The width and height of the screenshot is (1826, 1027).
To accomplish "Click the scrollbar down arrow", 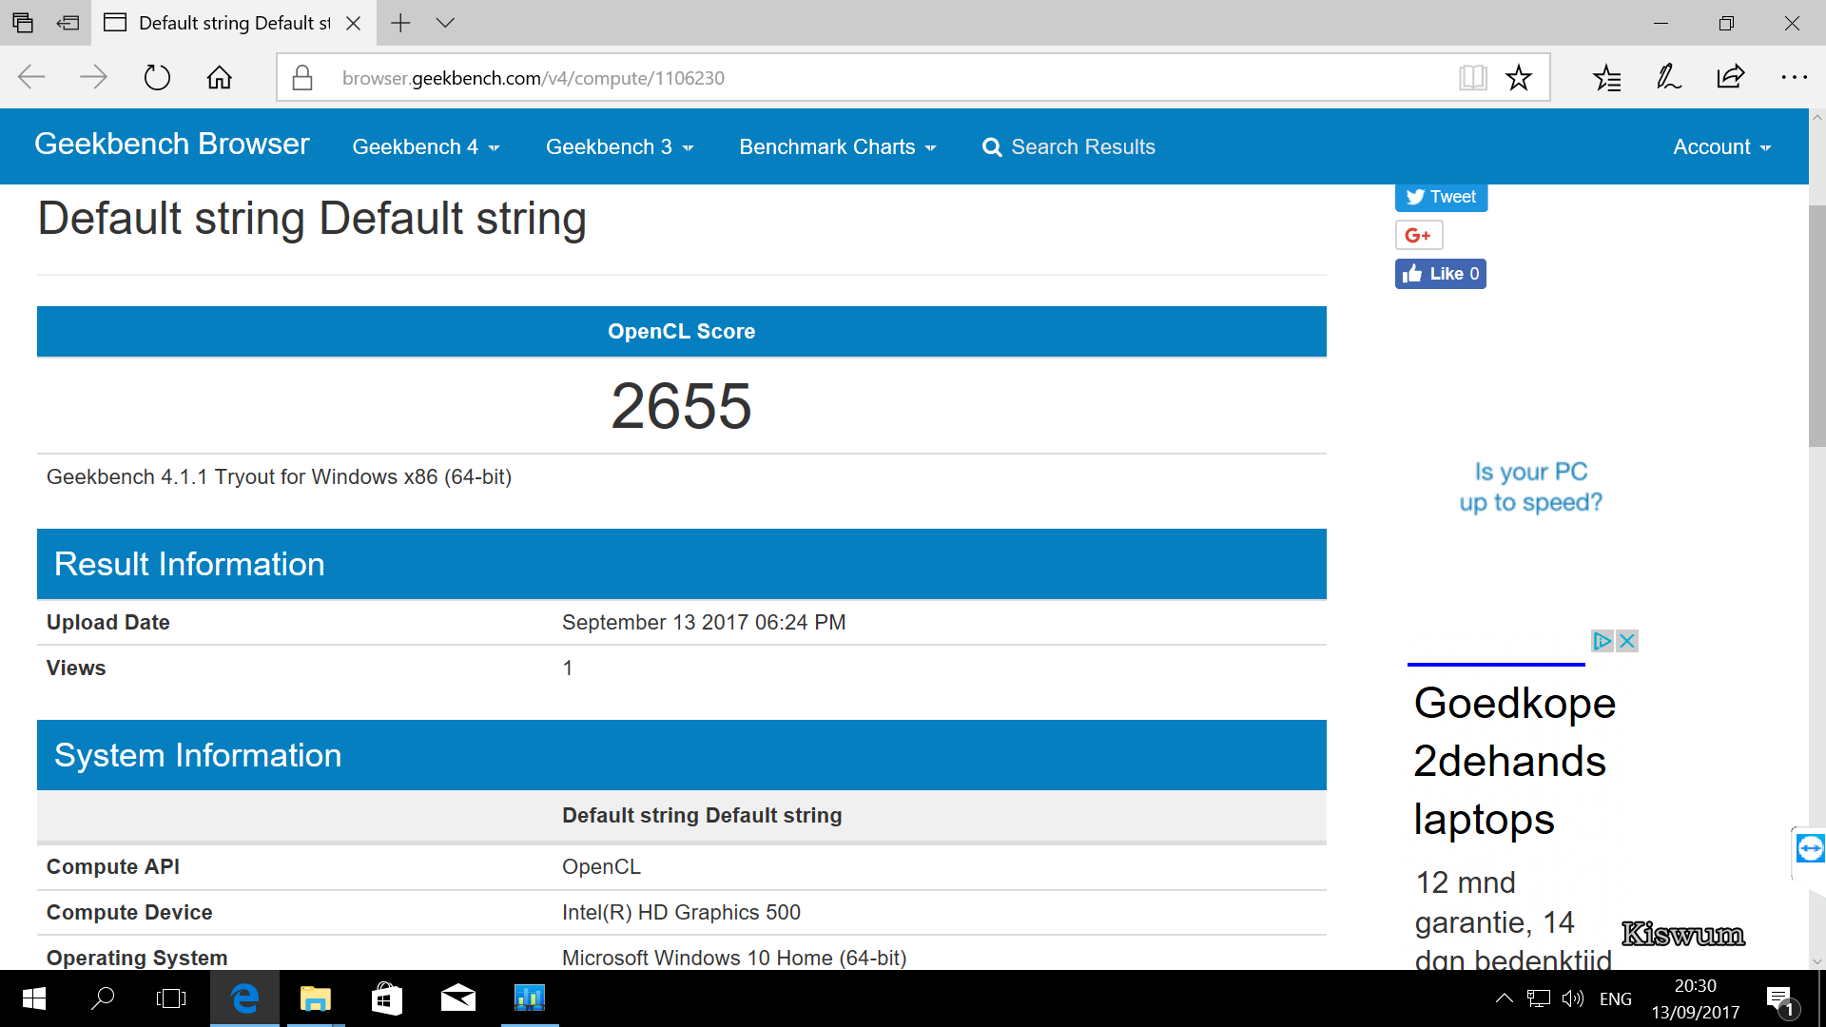I will (x=1816, y=960).
